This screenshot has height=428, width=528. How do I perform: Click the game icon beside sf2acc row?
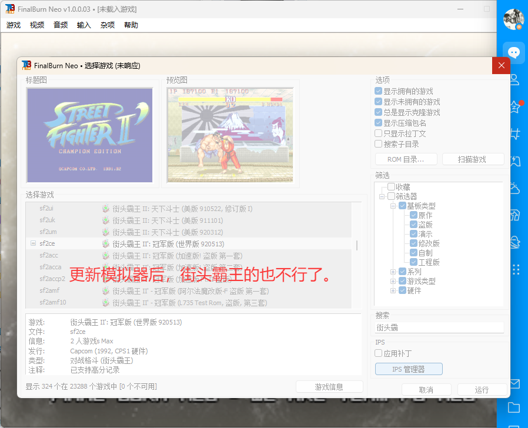pos(106,256)
